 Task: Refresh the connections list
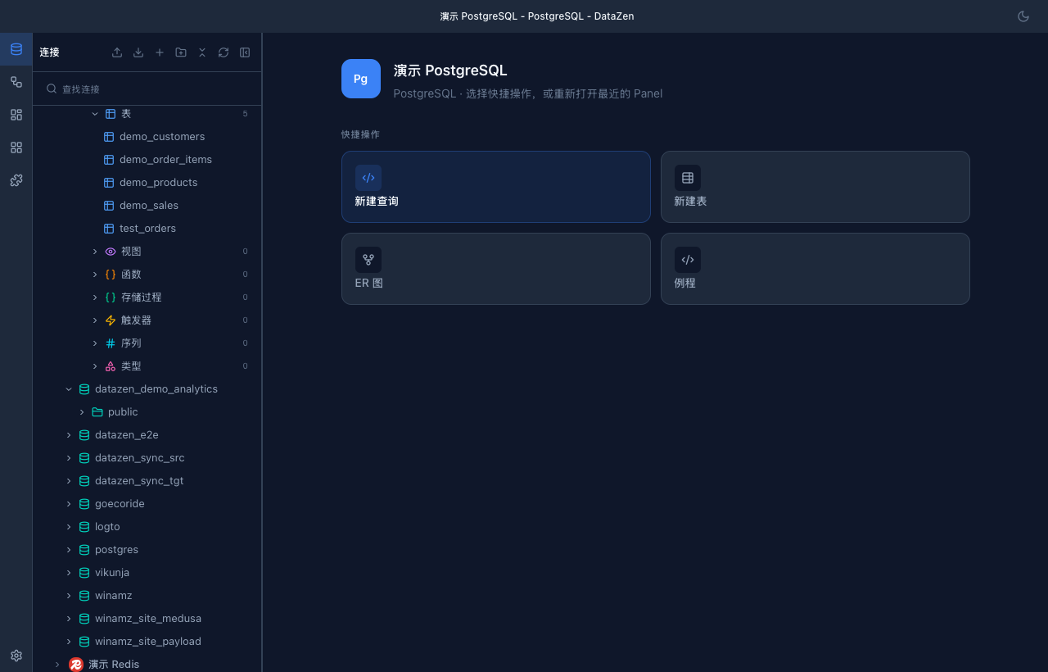(224, 52)
